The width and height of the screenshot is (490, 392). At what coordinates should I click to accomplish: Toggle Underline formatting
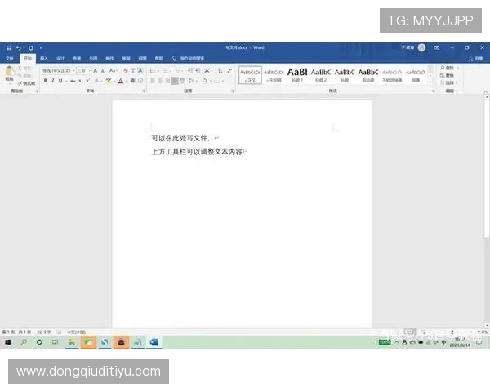(x=60, y=81)
